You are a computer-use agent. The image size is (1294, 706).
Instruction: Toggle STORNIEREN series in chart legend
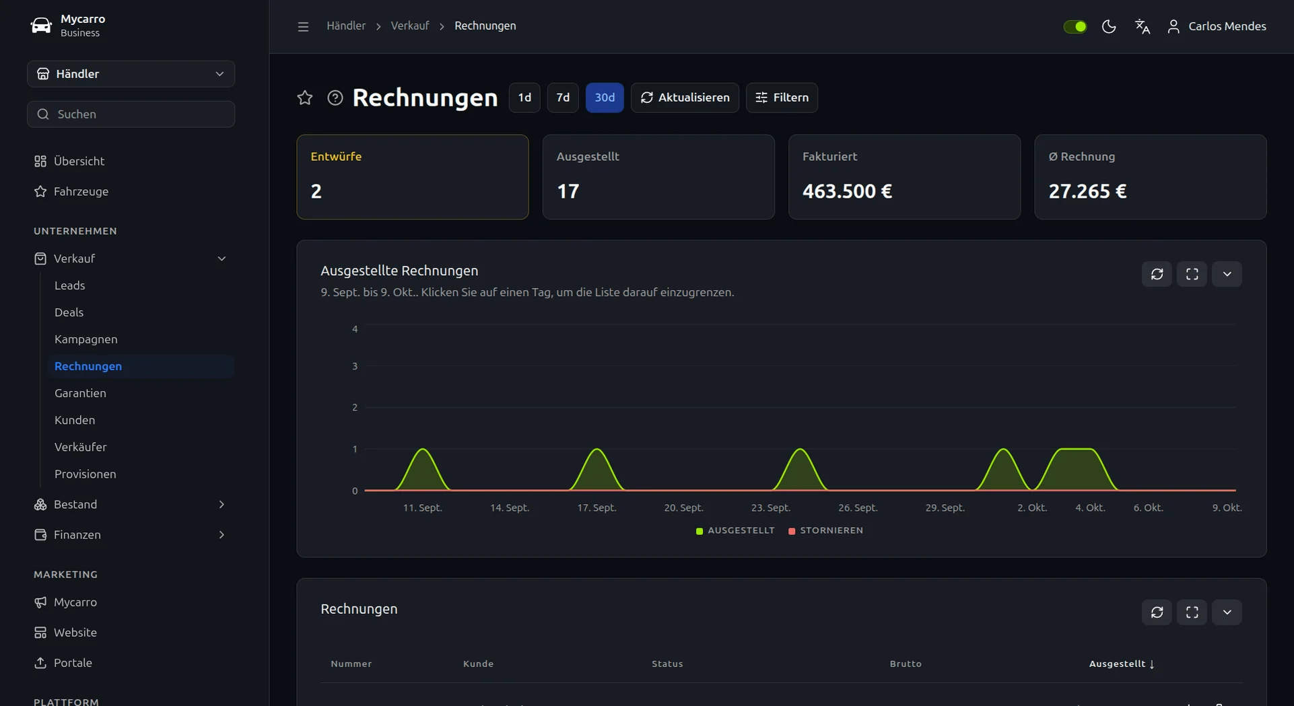(x=825, y=530)
